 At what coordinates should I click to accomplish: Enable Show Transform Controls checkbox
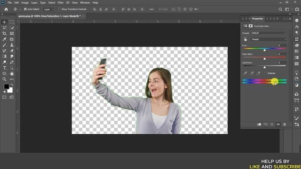click(60, 9)
